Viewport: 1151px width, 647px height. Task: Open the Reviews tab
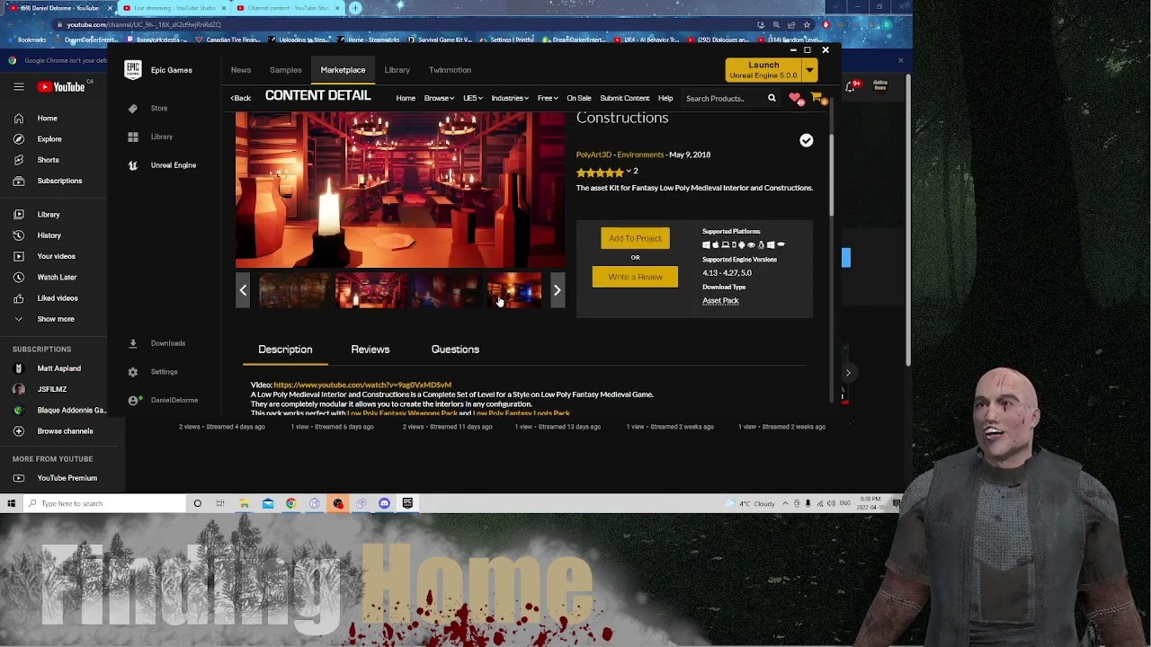point(370,350)
